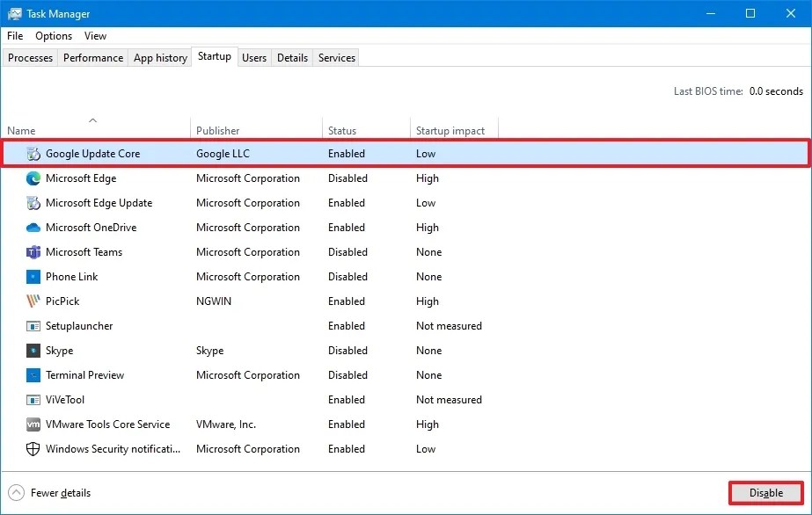Screen dimensions: 812x515
Task: Click the Startup impact column header
Action: (452, 129)
